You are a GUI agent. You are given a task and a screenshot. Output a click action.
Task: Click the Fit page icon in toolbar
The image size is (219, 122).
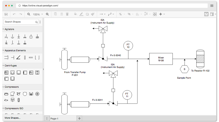click(x=155, y=14)
